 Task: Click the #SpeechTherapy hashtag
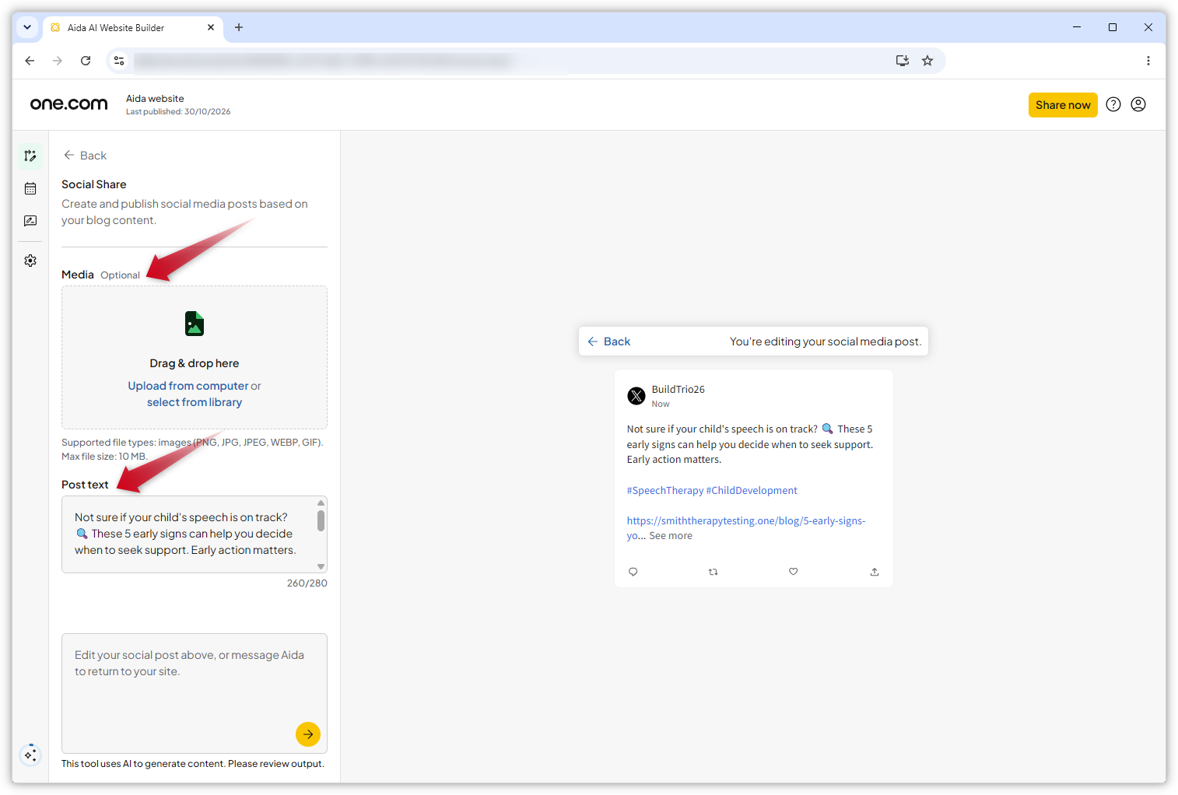coord(665,490)
